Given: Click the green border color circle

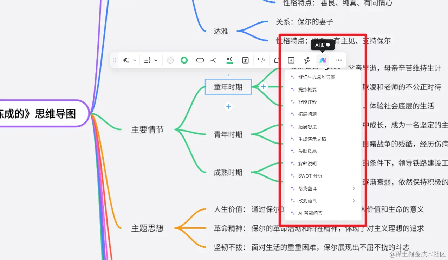Looking at the screenshot, I should pos(184,60).
